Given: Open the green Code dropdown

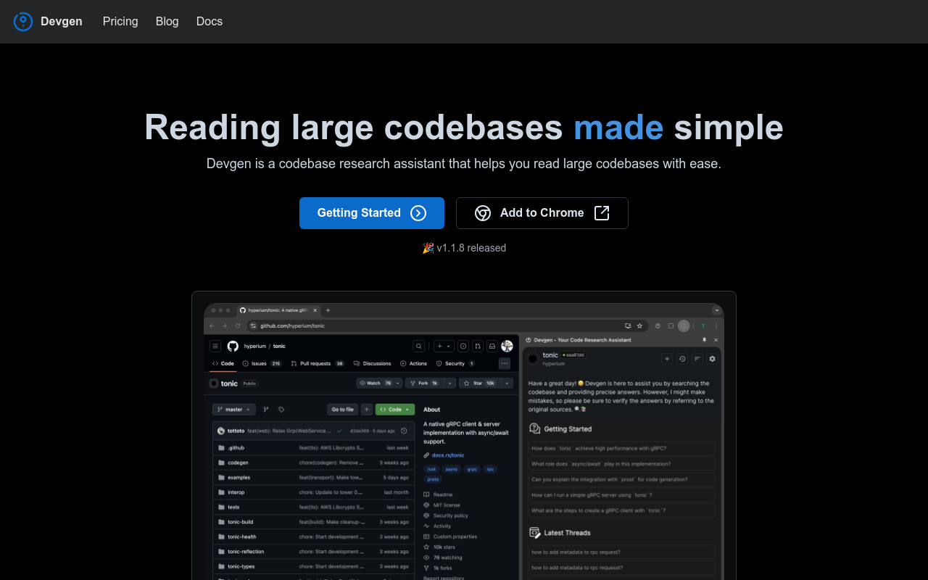Looking at the screenshot, I should click(395, 410).
